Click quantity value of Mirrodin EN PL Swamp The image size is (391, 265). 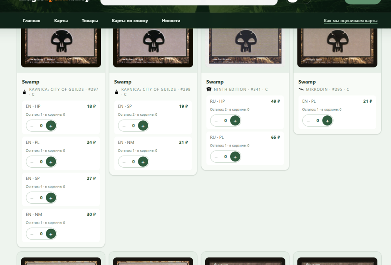317,121
